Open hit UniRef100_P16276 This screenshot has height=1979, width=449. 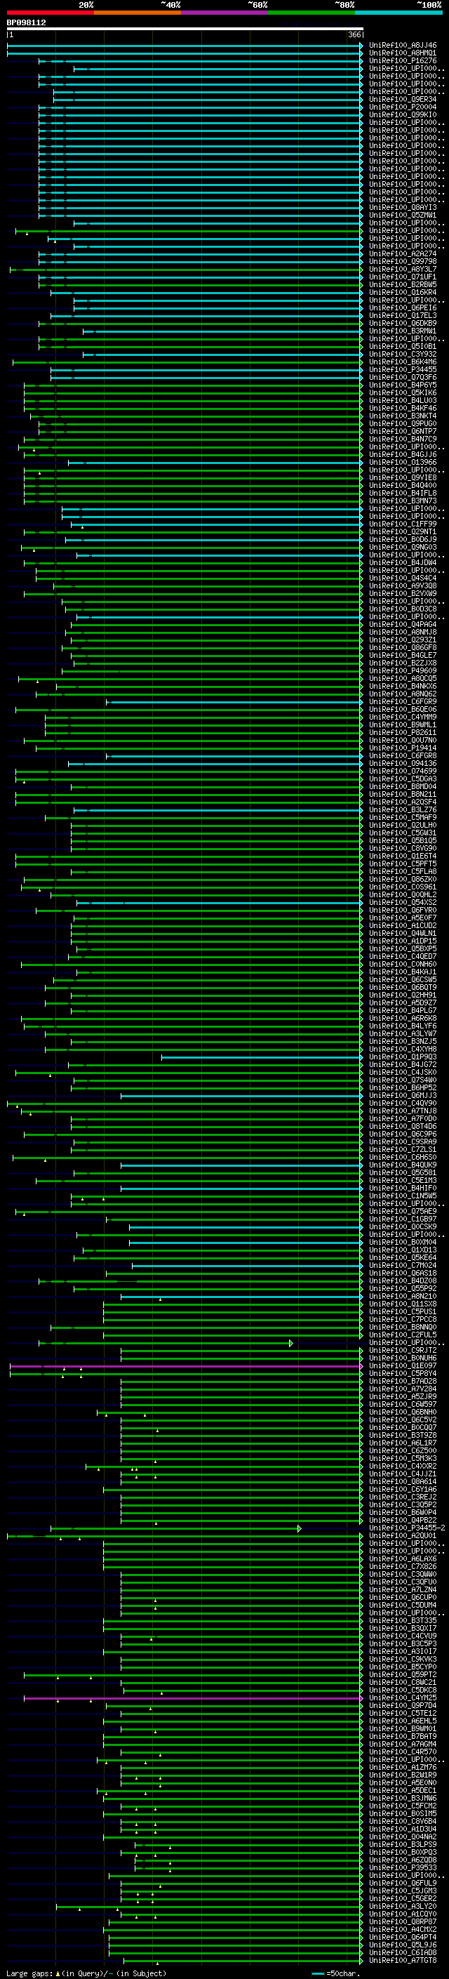point(402,60)
